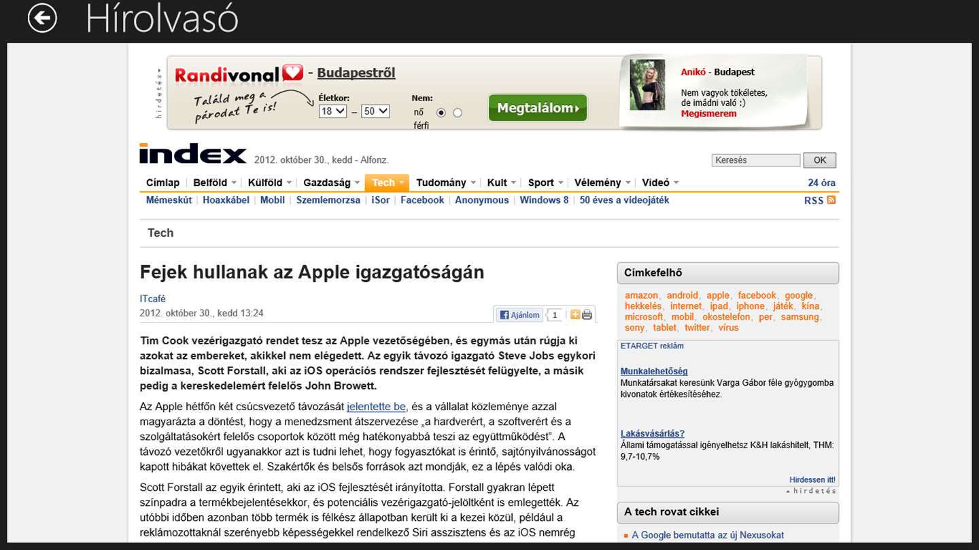Click the headline 'Fejek hullanak az Apple igazgatóságán'

tap(312, 272)
